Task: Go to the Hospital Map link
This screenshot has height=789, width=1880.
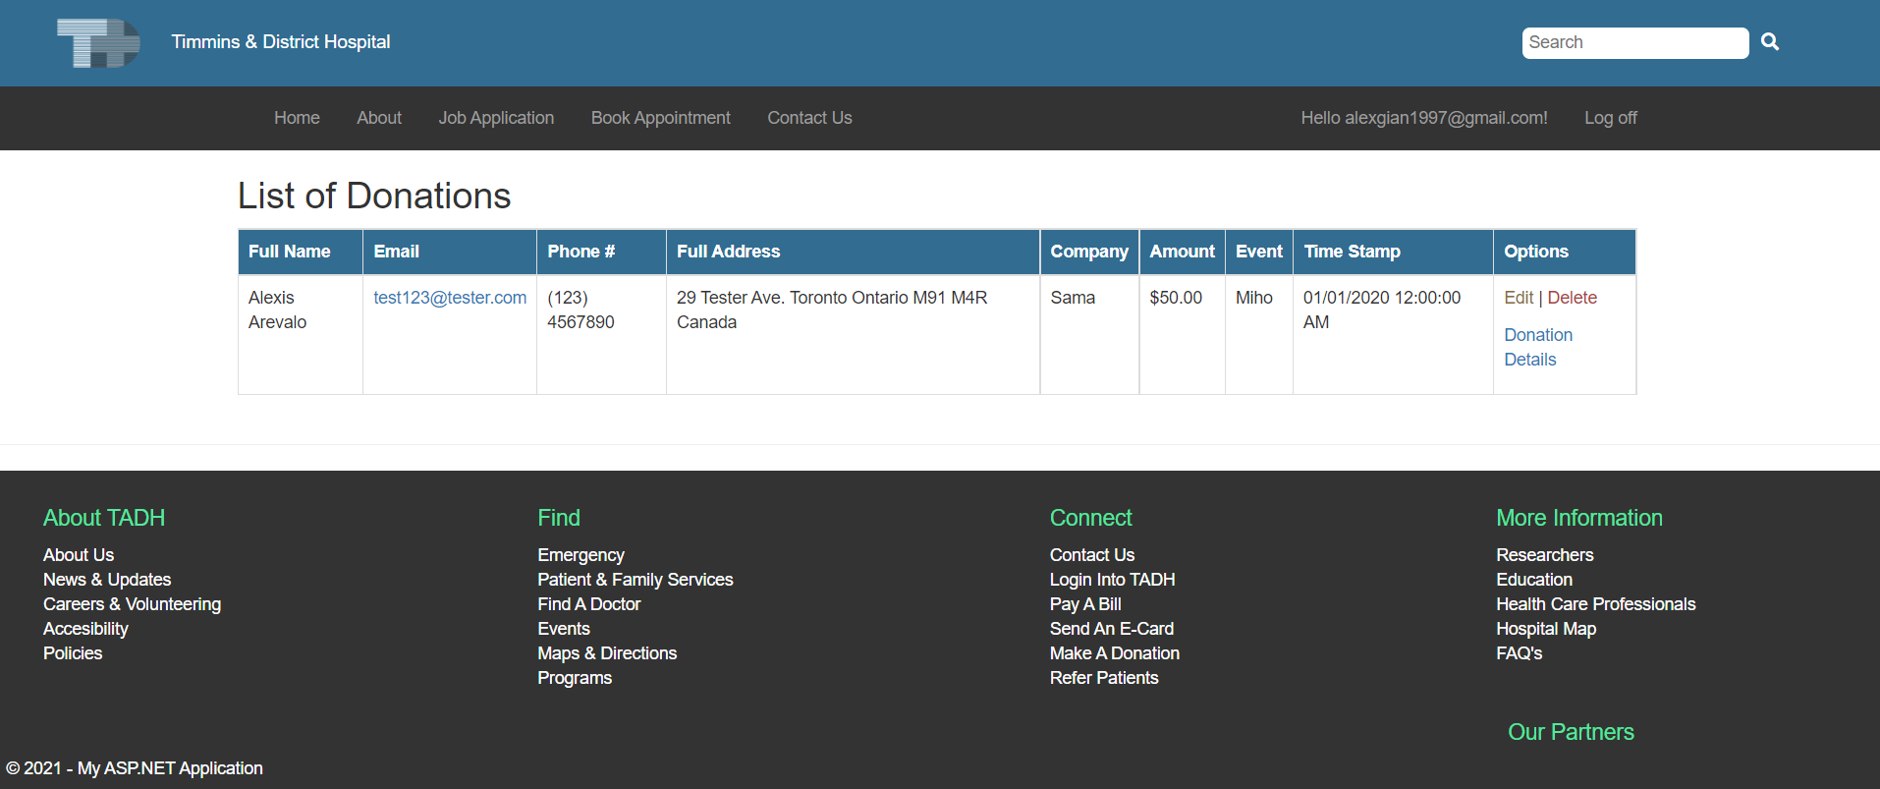Action: click(1545, 629)
